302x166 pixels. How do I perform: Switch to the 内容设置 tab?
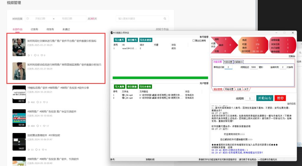coord(228,62)
